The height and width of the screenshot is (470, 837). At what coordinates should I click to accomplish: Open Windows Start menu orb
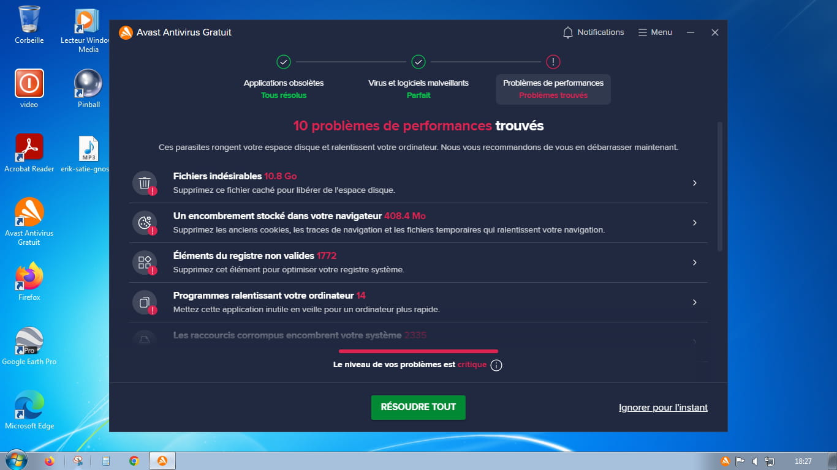click(x=15, y=460)
